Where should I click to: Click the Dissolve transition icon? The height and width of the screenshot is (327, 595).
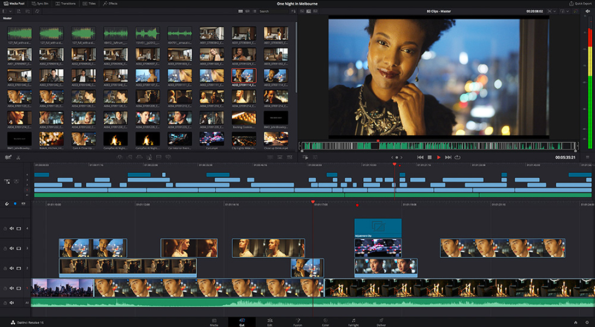[280, 157]
